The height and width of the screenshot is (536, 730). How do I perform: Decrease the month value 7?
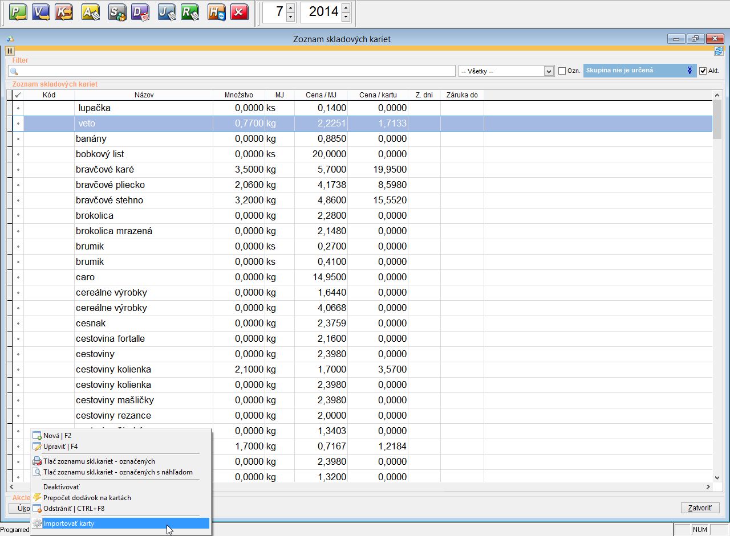[291, 17]
